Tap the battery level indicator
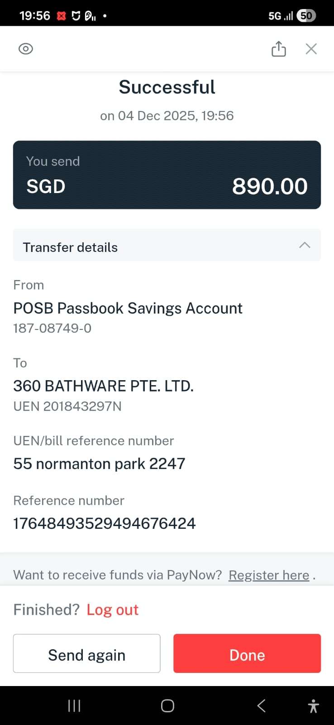 (x=306, y=16)
